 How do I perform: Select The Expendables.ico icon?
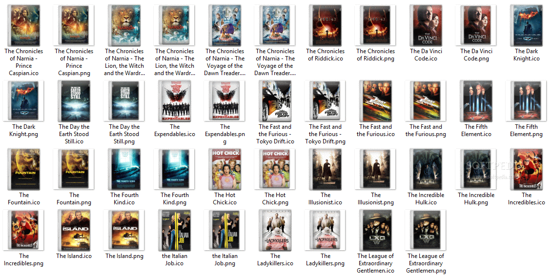pos(175,101)
